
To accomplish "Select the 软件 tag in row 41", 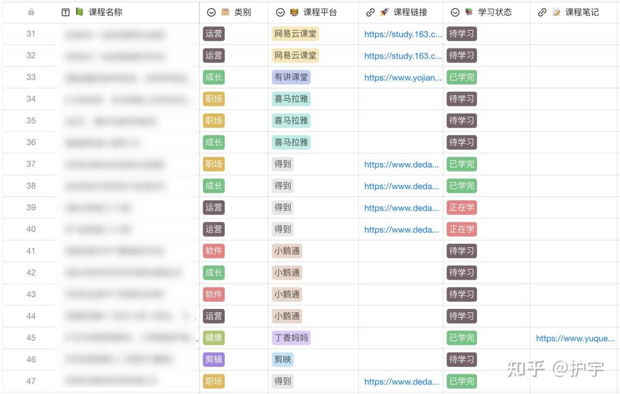I will pyautogui.click(x=214, y=251).
